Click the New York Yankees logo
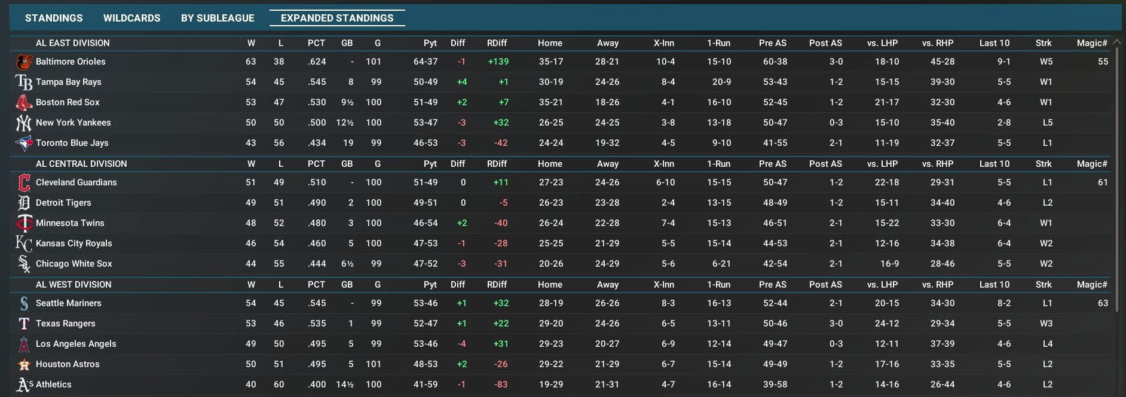 [x=24, y=123]
